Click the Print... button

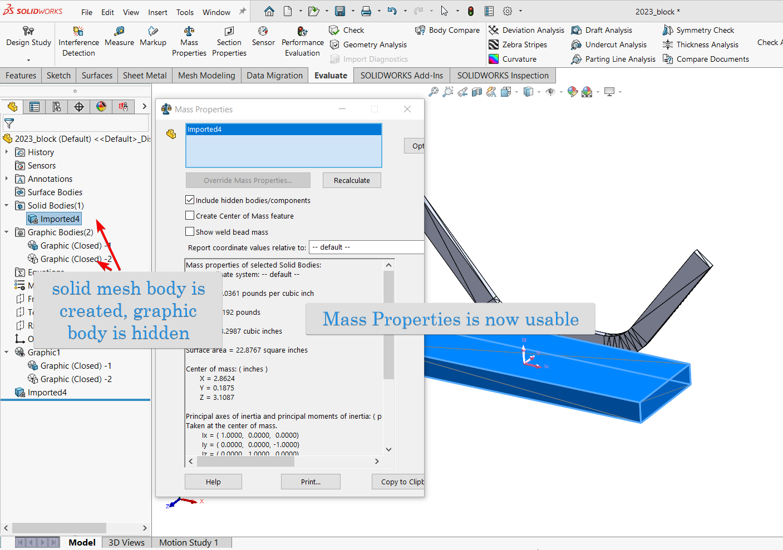311,482
